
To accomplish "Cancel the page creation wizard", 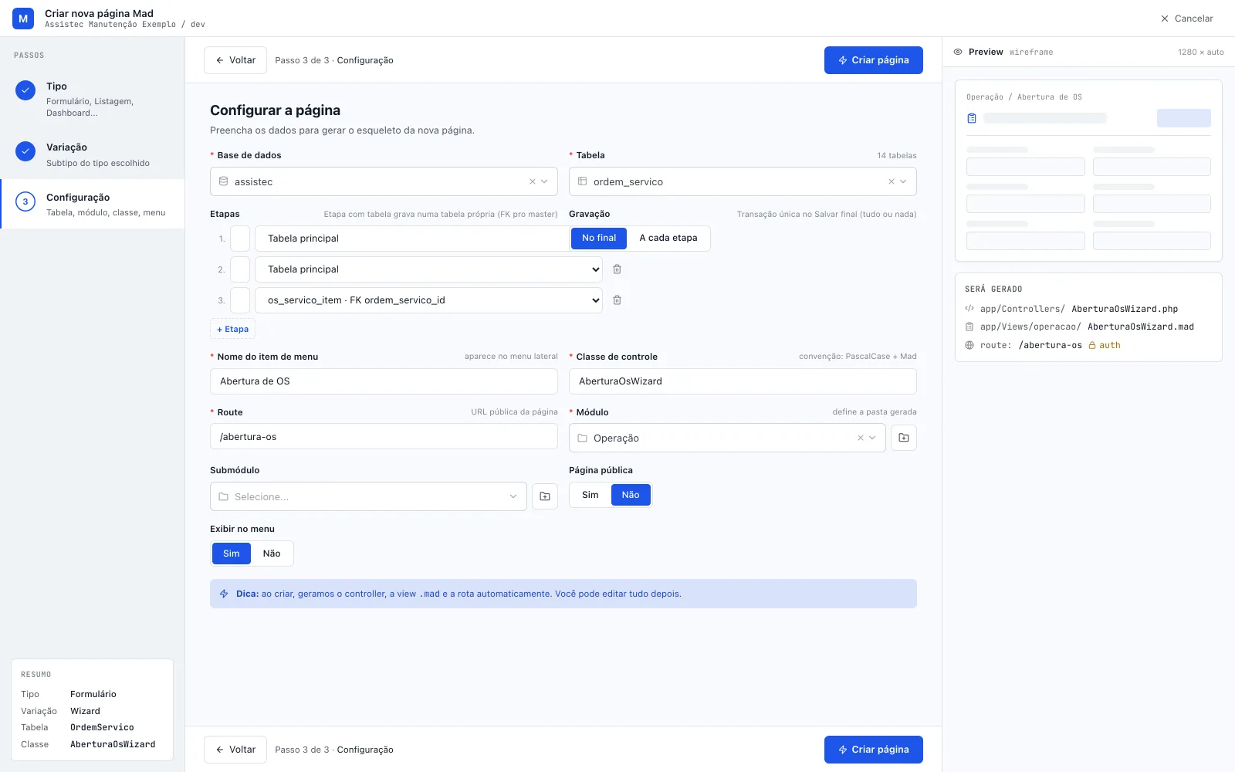I will point(1186,19).
